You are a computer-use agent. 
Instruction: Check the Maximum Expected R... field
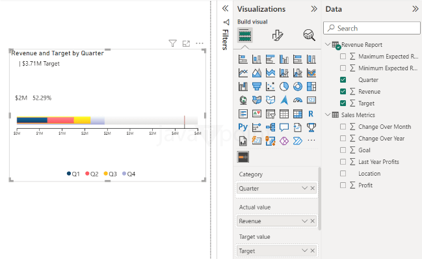(x=343, y=56)
